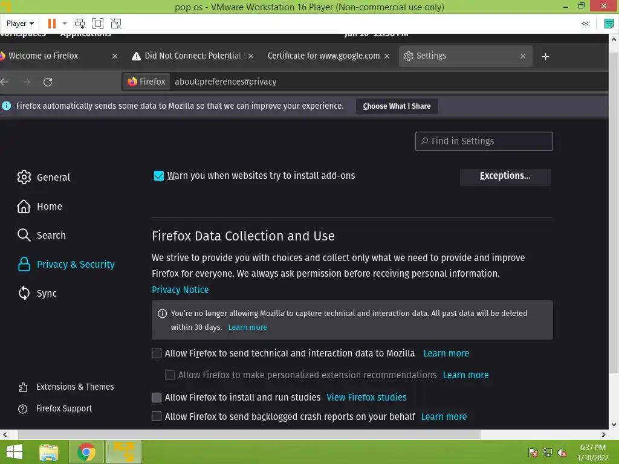Open the Windows Start menu
The image size is (619, 464).
click(x=15, y=452)
